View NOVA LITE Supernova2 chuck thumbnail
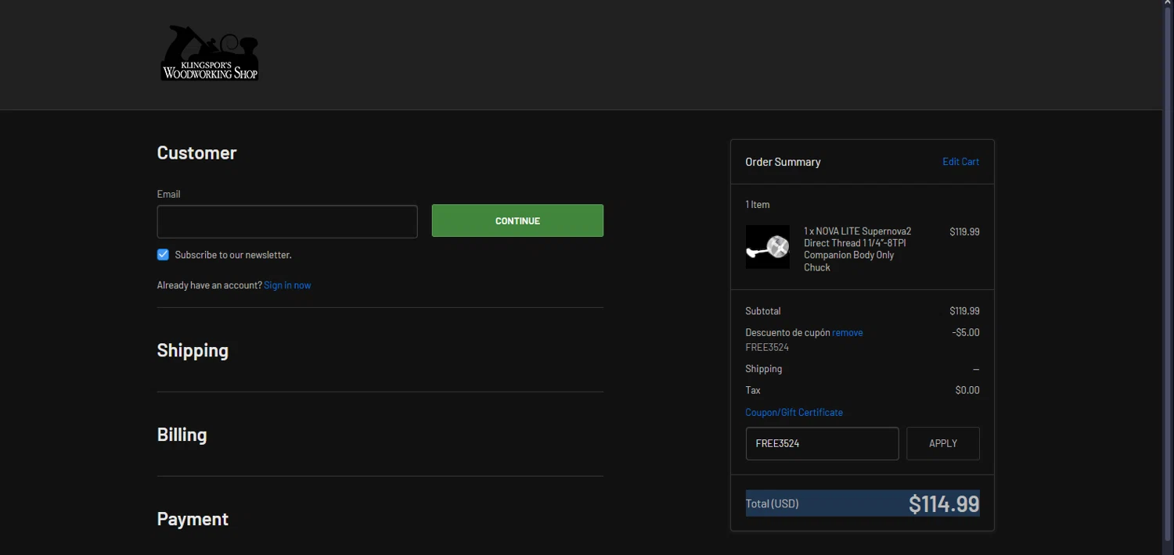1174x555 pixels. (768, 247)
